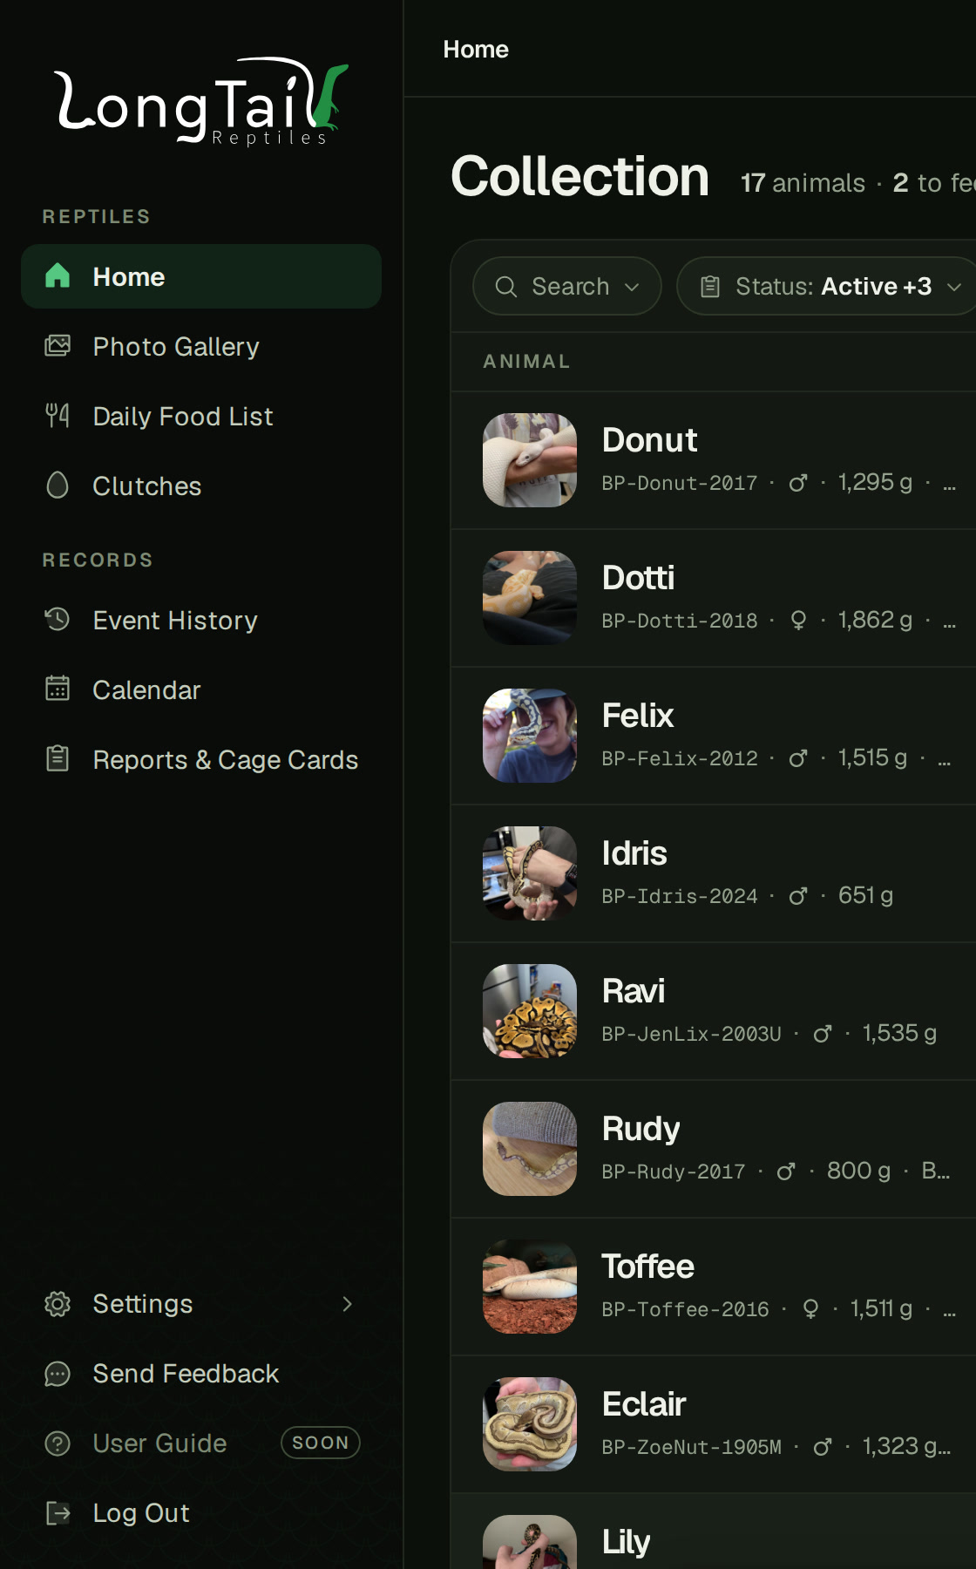
Task: Click Log Out
Action: [x=201, y=1513]
